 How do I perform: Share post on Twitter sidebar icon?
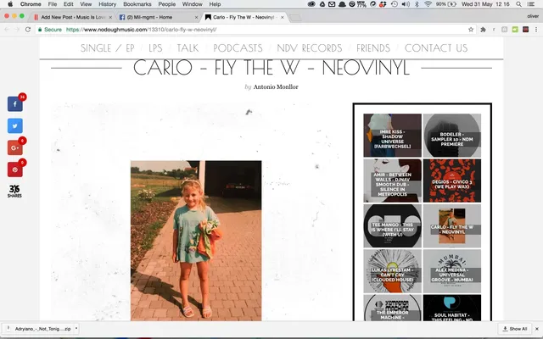15,126
